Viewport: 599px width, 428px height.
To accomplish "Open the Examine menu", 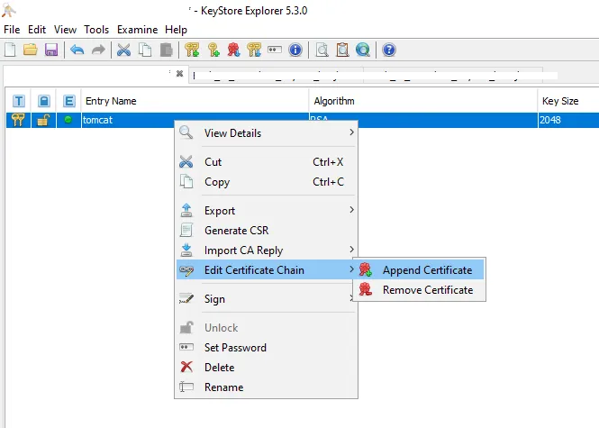I will coord(137,30).
